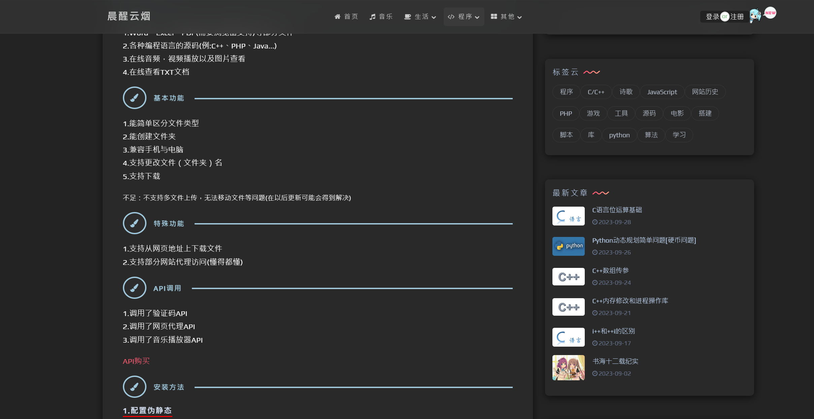The height and width of the screenshot is (419, 814).
Task: Open article Python动态规划简单问题[硬币问题]
Action: tap(644, 240)
